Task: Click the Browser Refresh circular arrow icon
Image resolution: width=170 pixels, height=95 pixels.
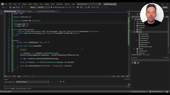Action: coord(73,7)
